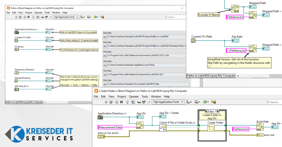Open File menu in Paths.vi window
The image size is (282, 147).
click(x=8, y=13)
